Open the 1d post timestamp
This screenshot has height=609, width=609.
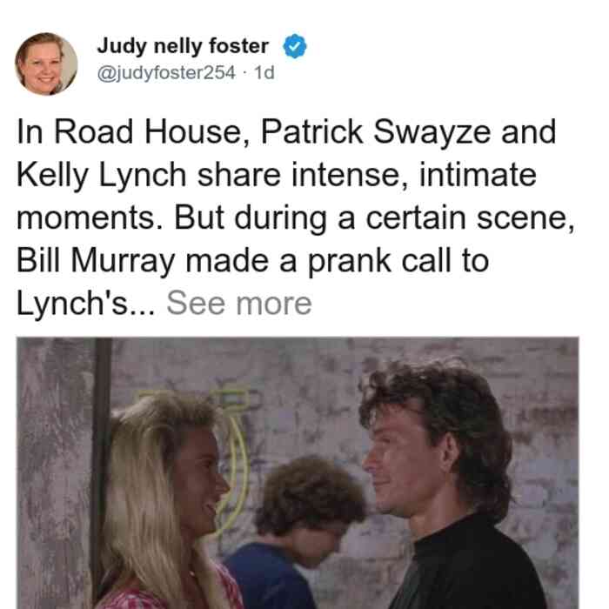[264, 72]
